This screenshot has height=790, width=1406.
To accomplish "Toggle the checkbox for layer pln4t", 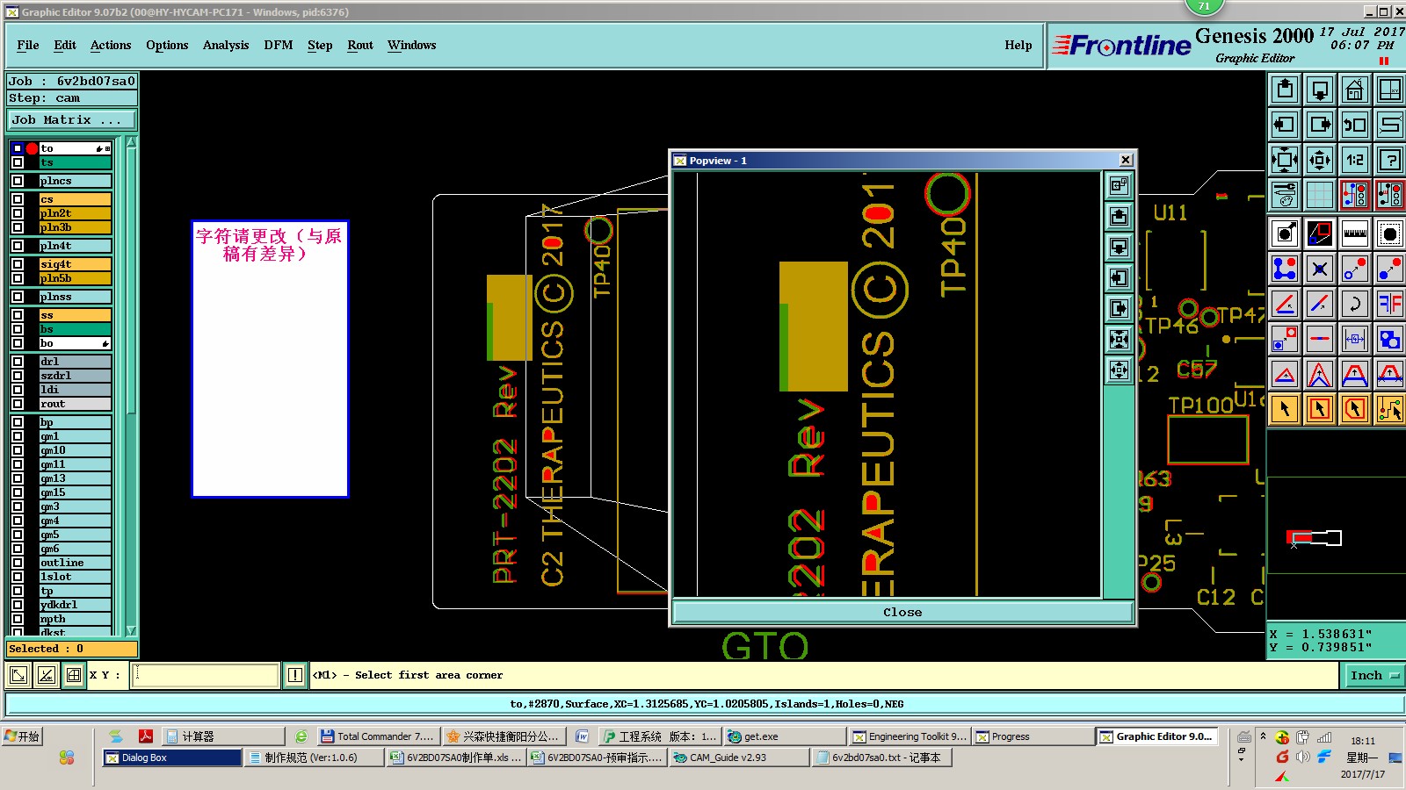I will coord(18,246).
